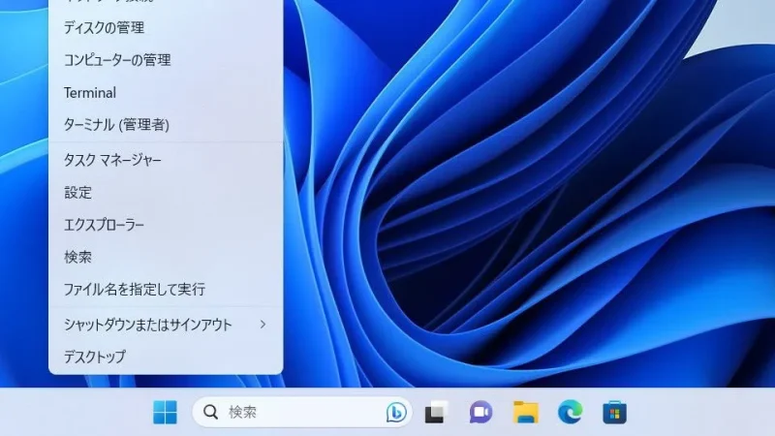Image resolution: width=775 pixels, height=436 pixels.
Task: Open エクスプローラー from the context menu
Action: [166, 225]
